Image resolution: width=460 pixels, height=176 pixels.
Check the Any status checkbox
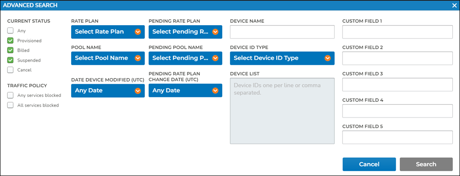tap(11, 31)
